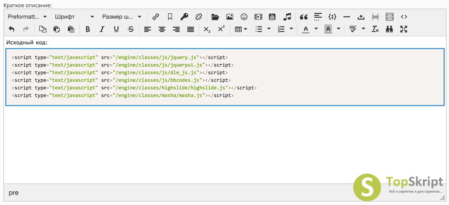Clear formatting with Tx icon
The image size is (449, 205).
(x=375, y=29)
